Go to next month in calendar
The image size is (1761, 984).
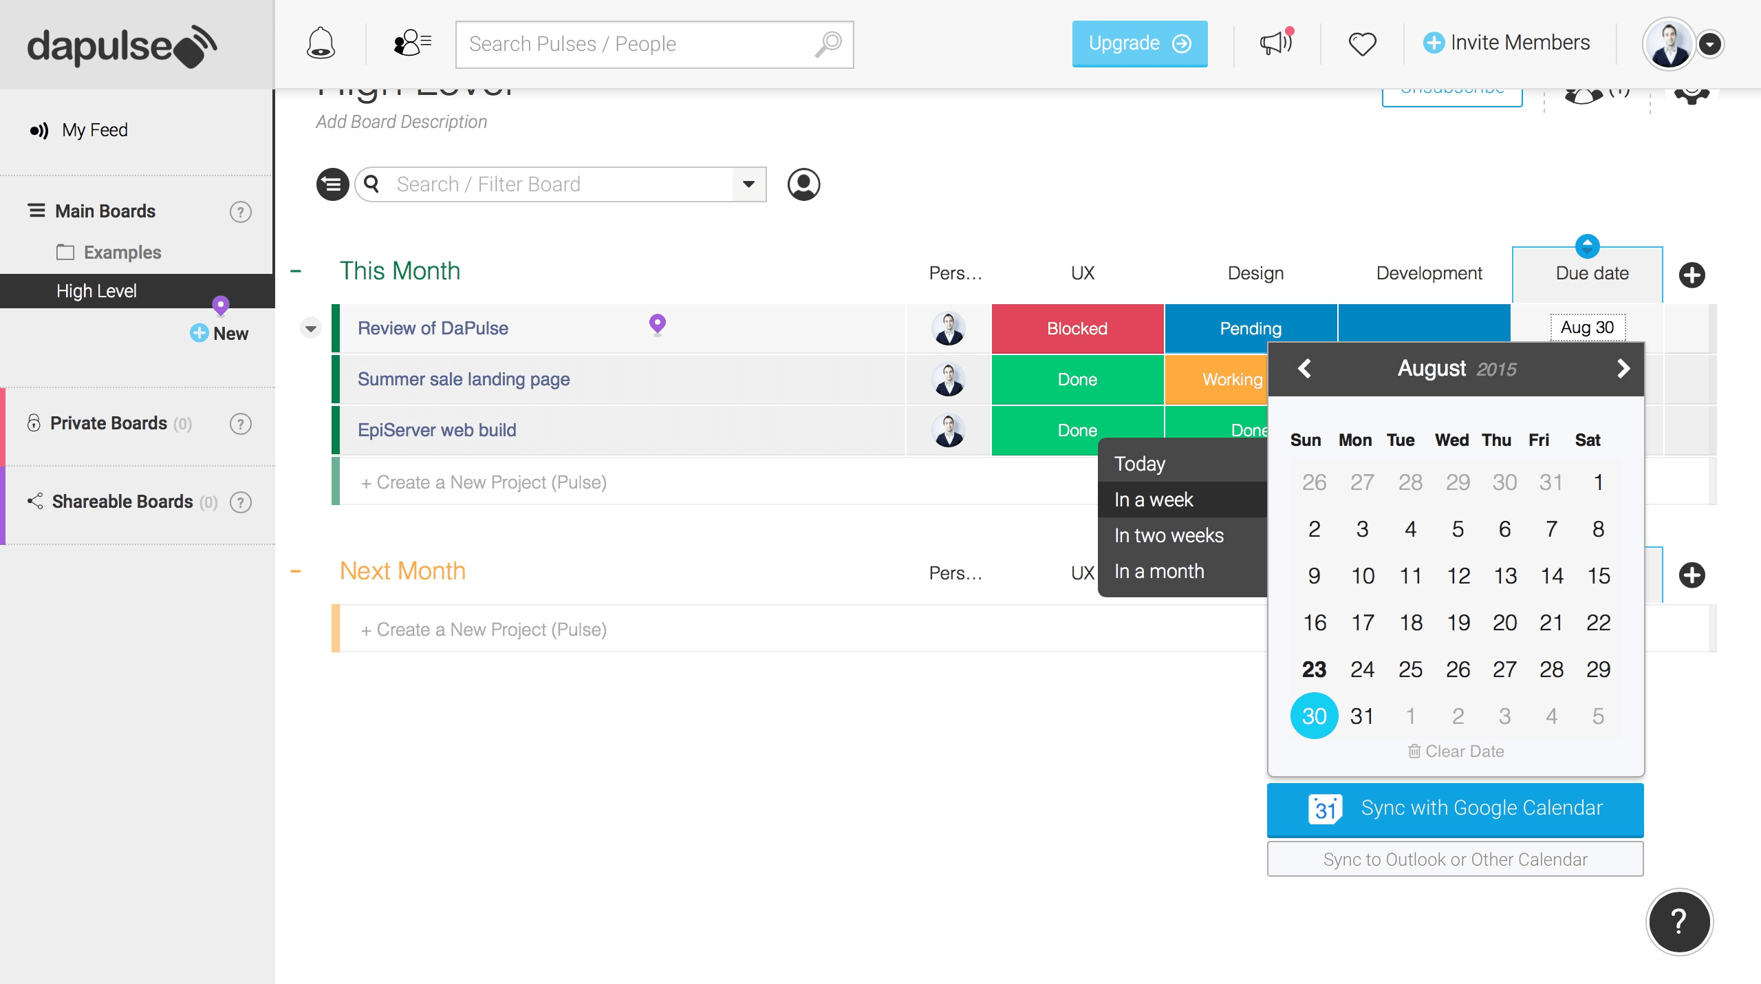point(1623,369)
